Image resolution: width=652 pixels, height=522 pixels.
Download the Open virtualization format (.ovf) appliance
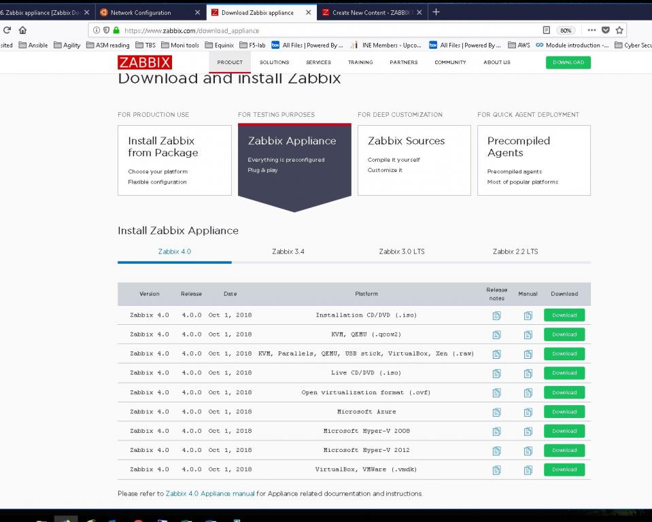[564, 393]
